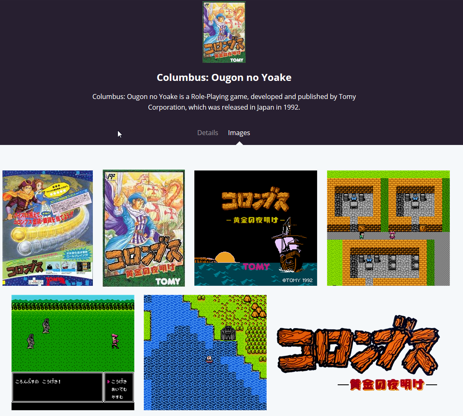Image resolution: width=463 pixels, height=416 pixels.
Task: Open the wooden katakana logo image
Action: (x=358, y=353)
